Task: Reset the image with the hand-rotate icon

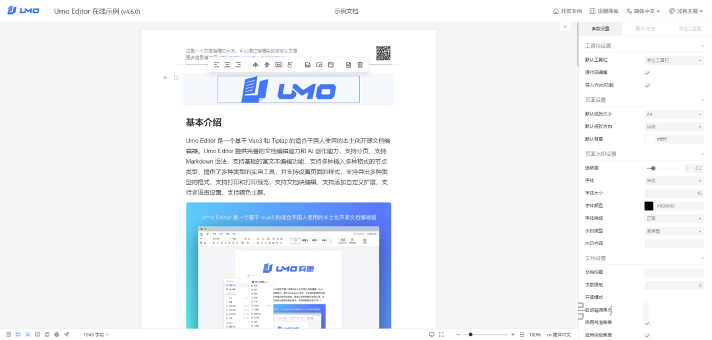Action: click(x=289, y=64)
